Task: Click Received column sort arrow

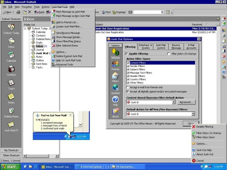Action: 207,24
